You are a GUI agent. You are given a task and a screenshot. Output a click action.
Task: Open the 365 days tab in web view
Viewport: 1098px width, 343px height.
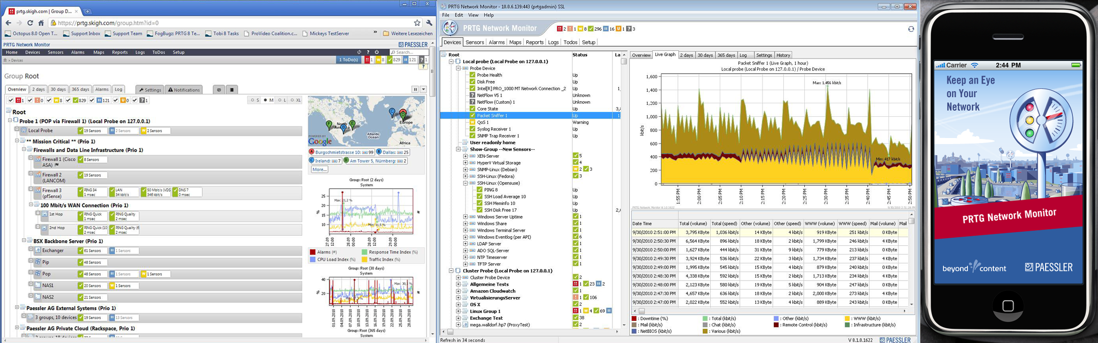(80, 89)
